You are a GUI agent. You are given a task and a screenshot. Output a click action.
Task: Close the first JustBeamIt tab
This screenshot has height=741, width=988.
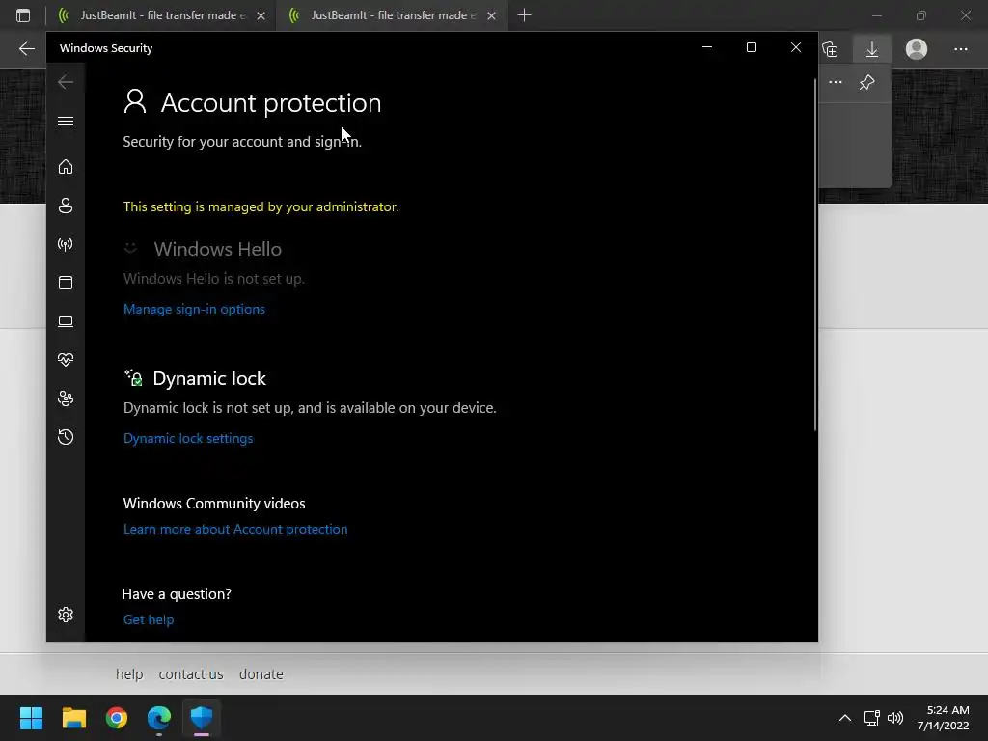[261, 15]
